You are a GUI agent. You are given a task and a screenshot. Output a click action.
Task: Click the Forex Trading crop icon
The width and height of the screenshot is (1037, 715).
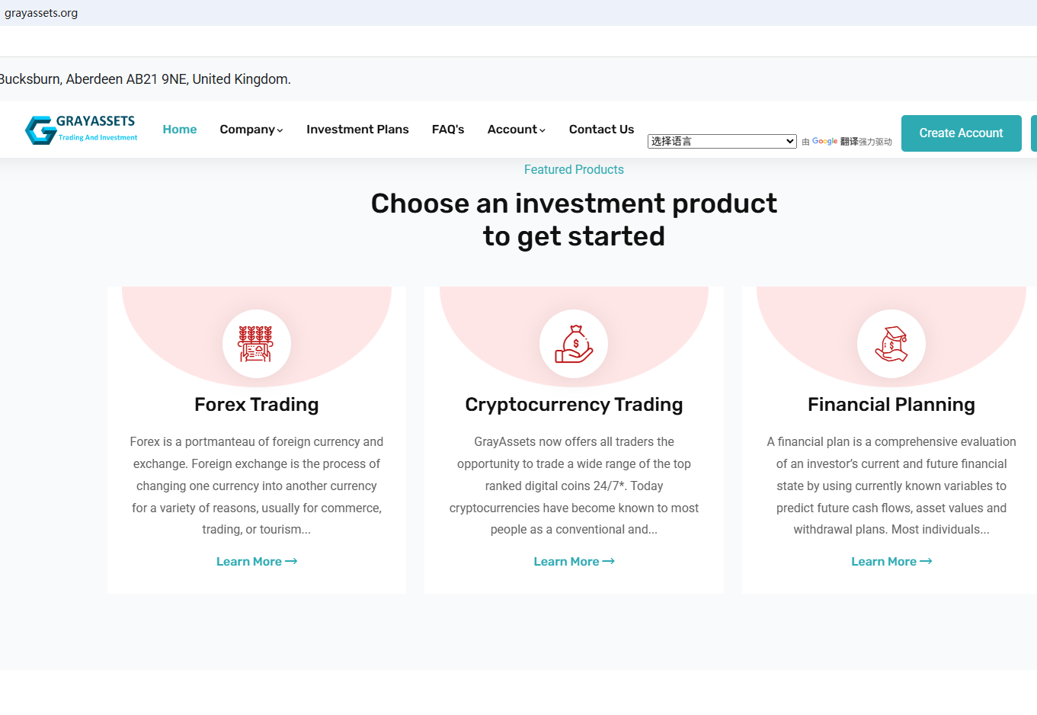256,344
